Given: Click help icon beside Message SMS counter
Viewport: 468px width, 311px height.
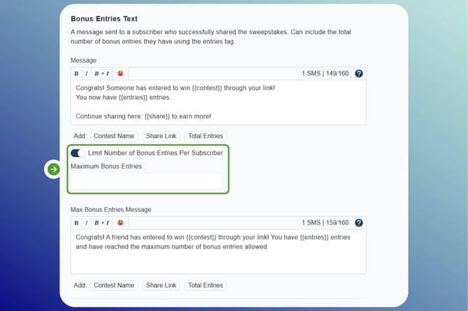Looking at the screenshot, I should click(x=359, y=73).
